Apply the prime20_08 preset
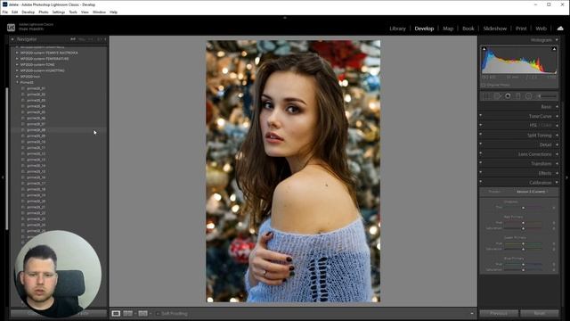Image resolution: width=570 pixels, height=321 pixels. tap(36, 130)
